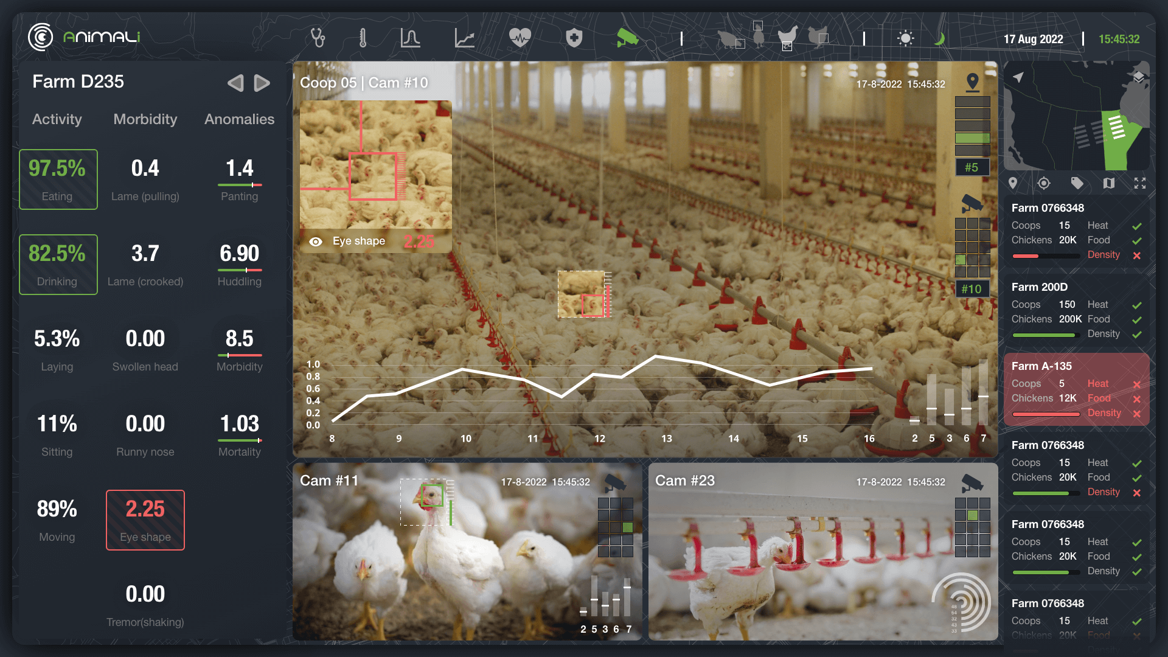Adjust the Mortality threshold slider
Viewport: 1168px width, 657px height.
240,440
